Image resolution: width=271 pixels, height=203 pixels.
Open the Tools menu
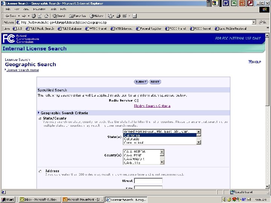click(53, 9)
